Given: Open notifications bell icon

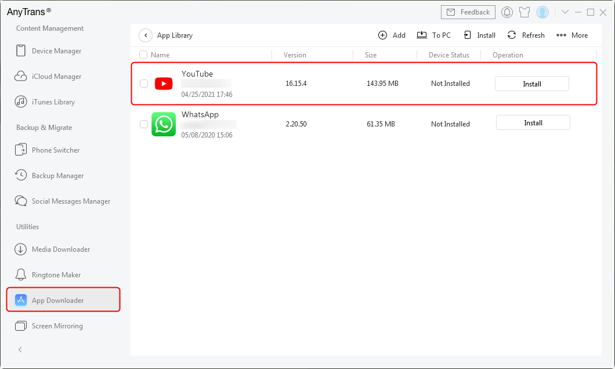Looking at the screenshot, I should point(507,12).
